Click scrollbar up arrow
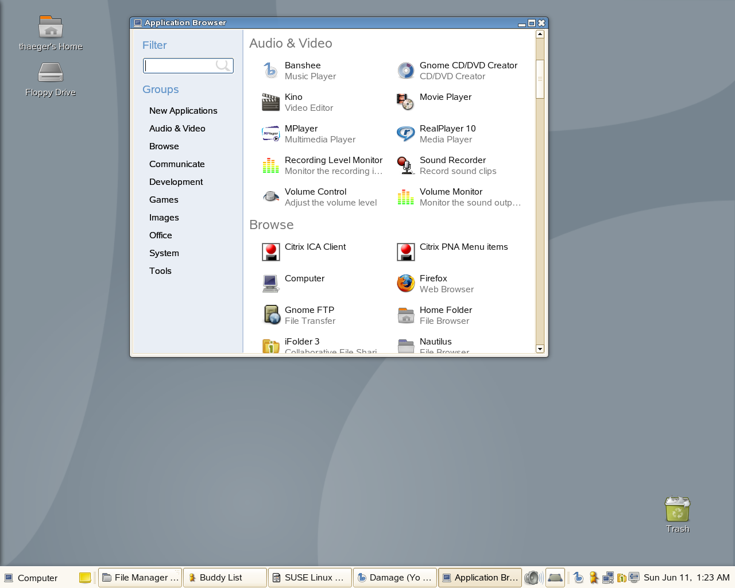The height and width of the screenshot is (588, 735). click(540, 34)
